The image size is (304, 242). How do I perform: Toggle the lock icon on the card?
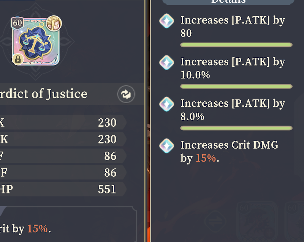click(18, 59)
